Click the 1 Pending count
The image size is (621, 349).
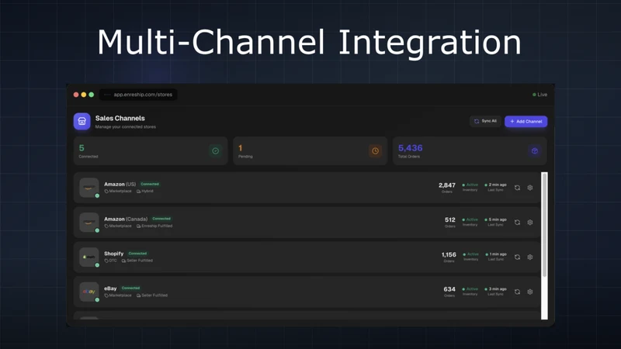pos(240,148)
